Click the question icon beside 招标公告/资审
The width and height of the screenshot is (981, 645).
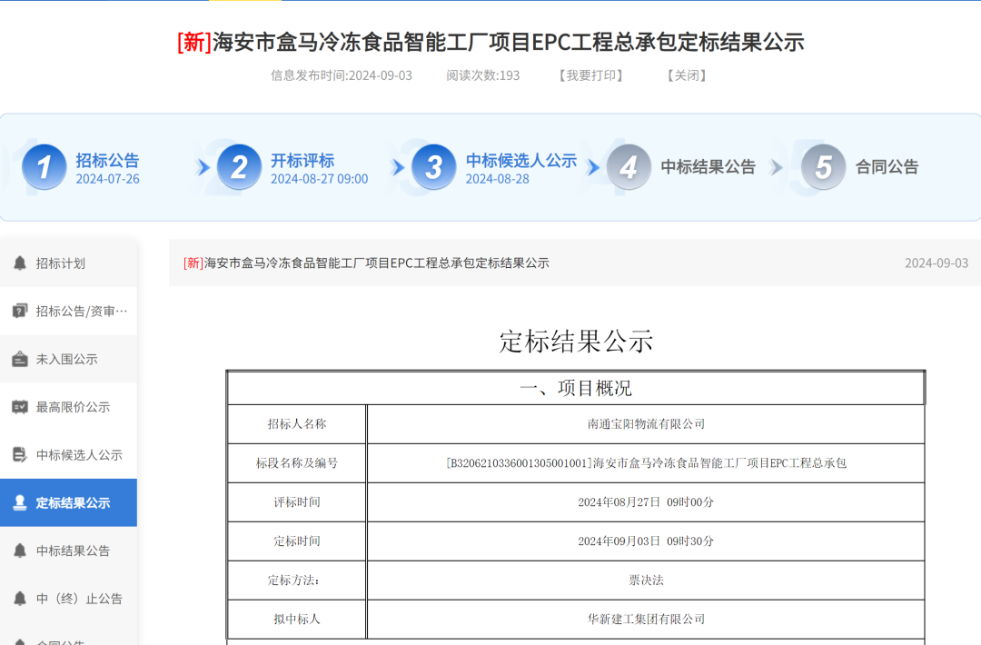[20, 312]
